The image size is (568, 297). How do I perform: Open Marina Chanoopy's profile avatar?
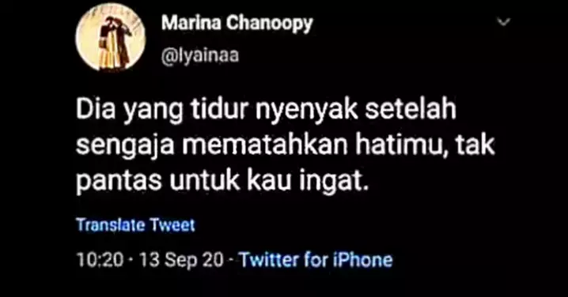110,37
